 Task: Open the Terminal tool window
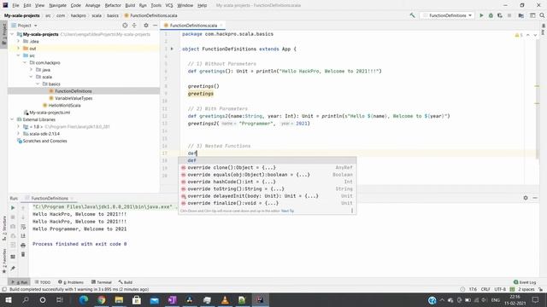click(102, 282)
